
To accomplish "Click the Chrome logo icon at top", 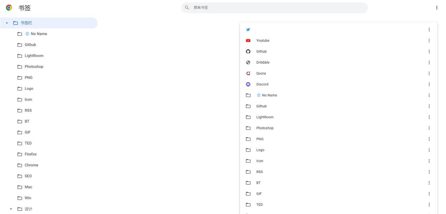I will point(9,8).
